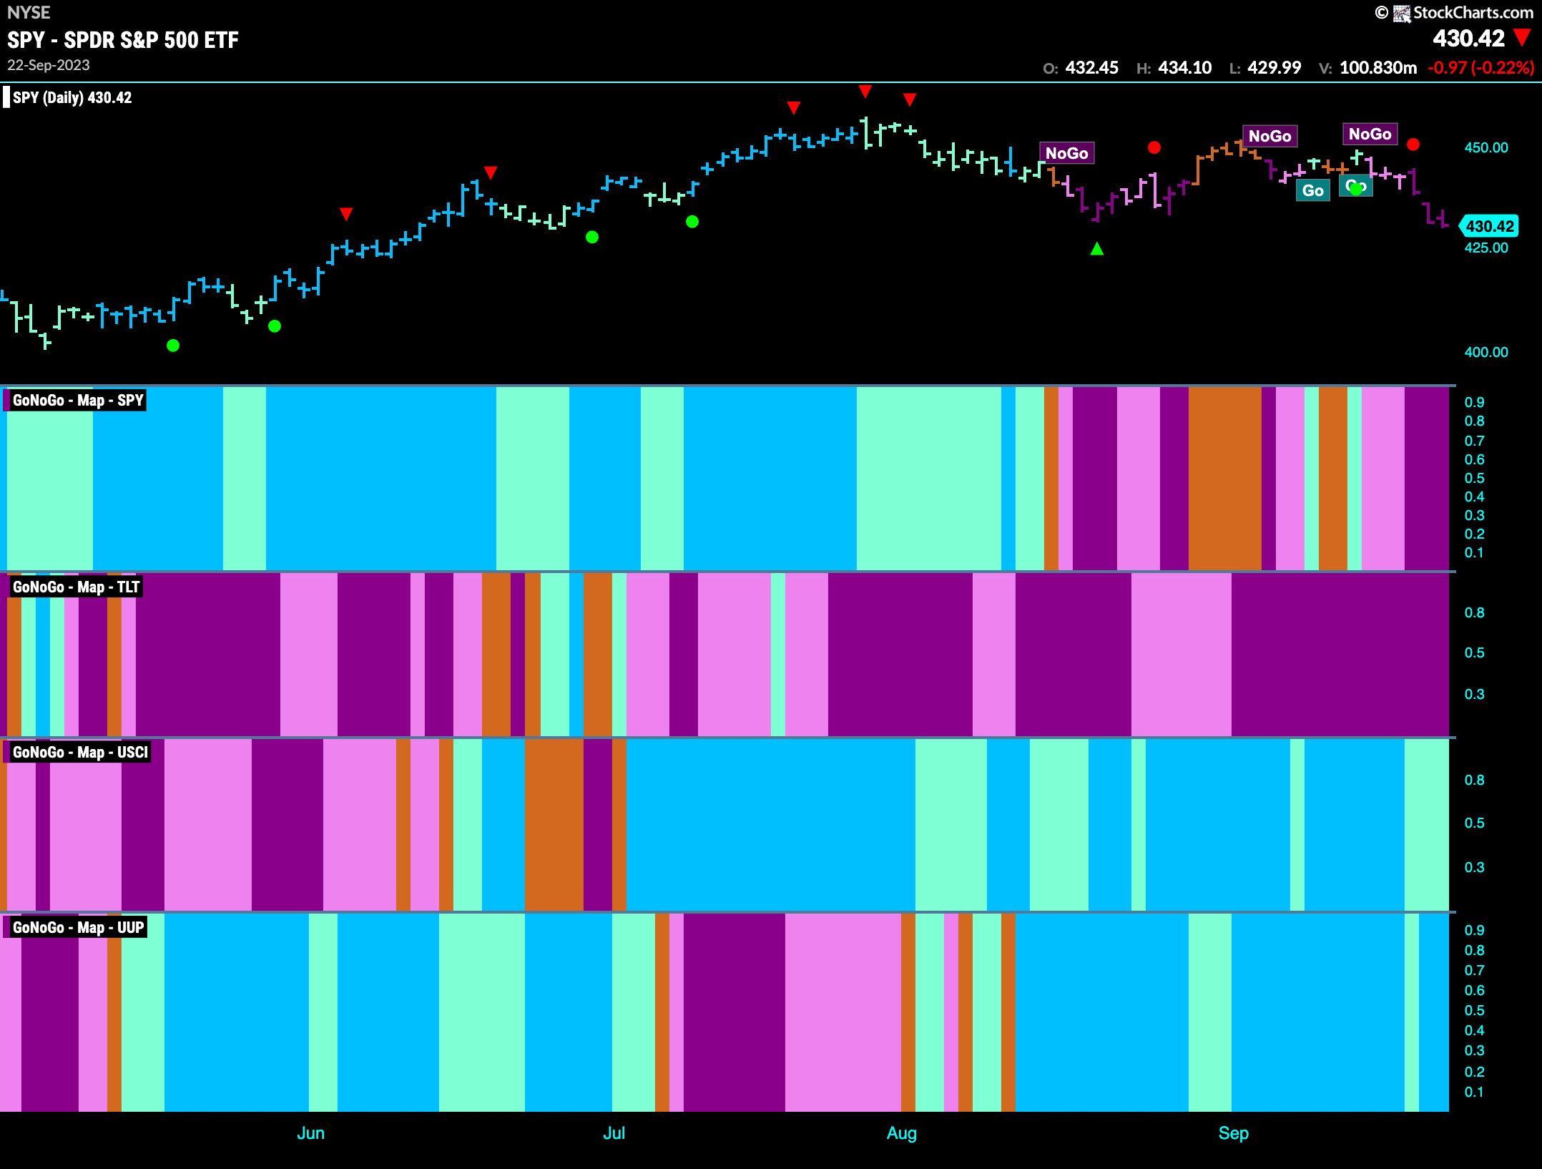This screenshot has height=1169, width=1542.
Task: Click the Aug label on the time axis
Action: coord(901,1133)
